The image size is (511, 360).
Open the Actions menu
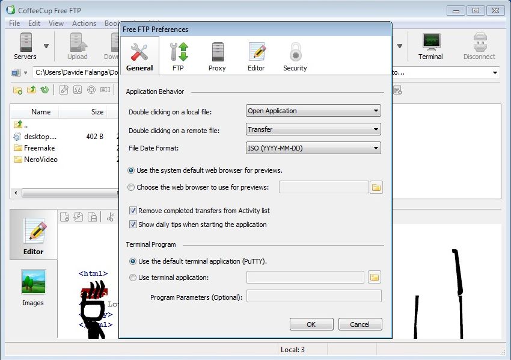tap(84, 23)
